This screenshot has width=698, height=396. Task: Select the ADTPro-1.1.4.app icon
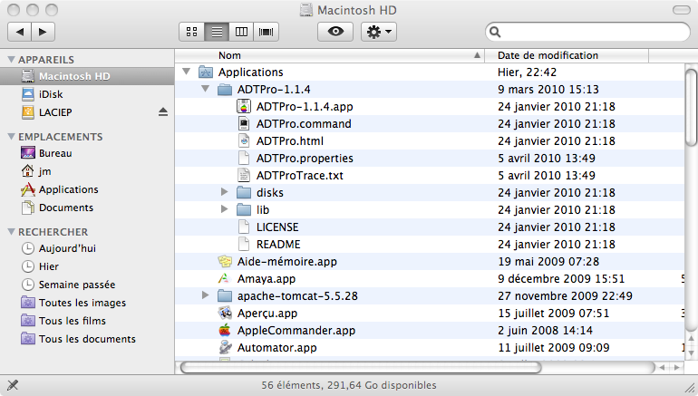tap(244, 106)
